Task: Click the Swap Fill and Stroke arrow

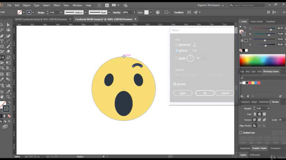Action: click(x=9, y=102)
